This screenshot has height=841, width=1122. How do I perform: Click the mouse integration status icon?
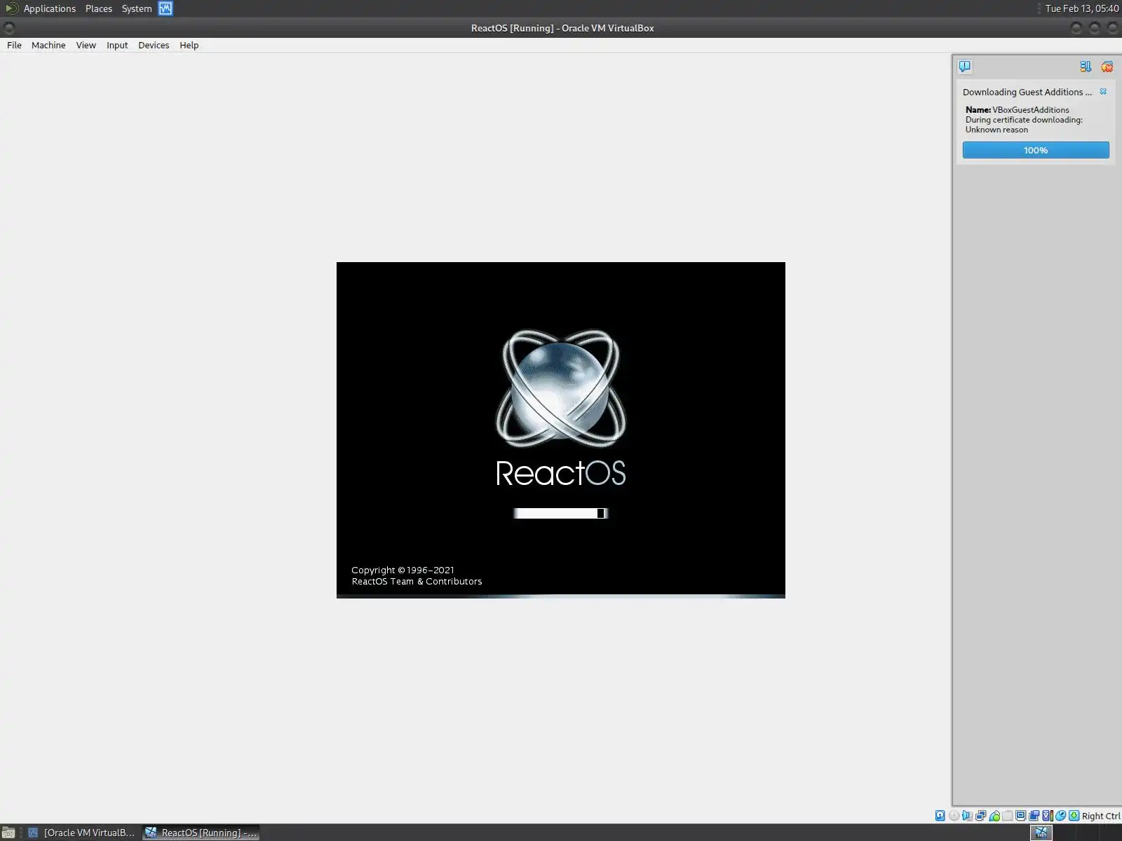[x=1061, y=816]
